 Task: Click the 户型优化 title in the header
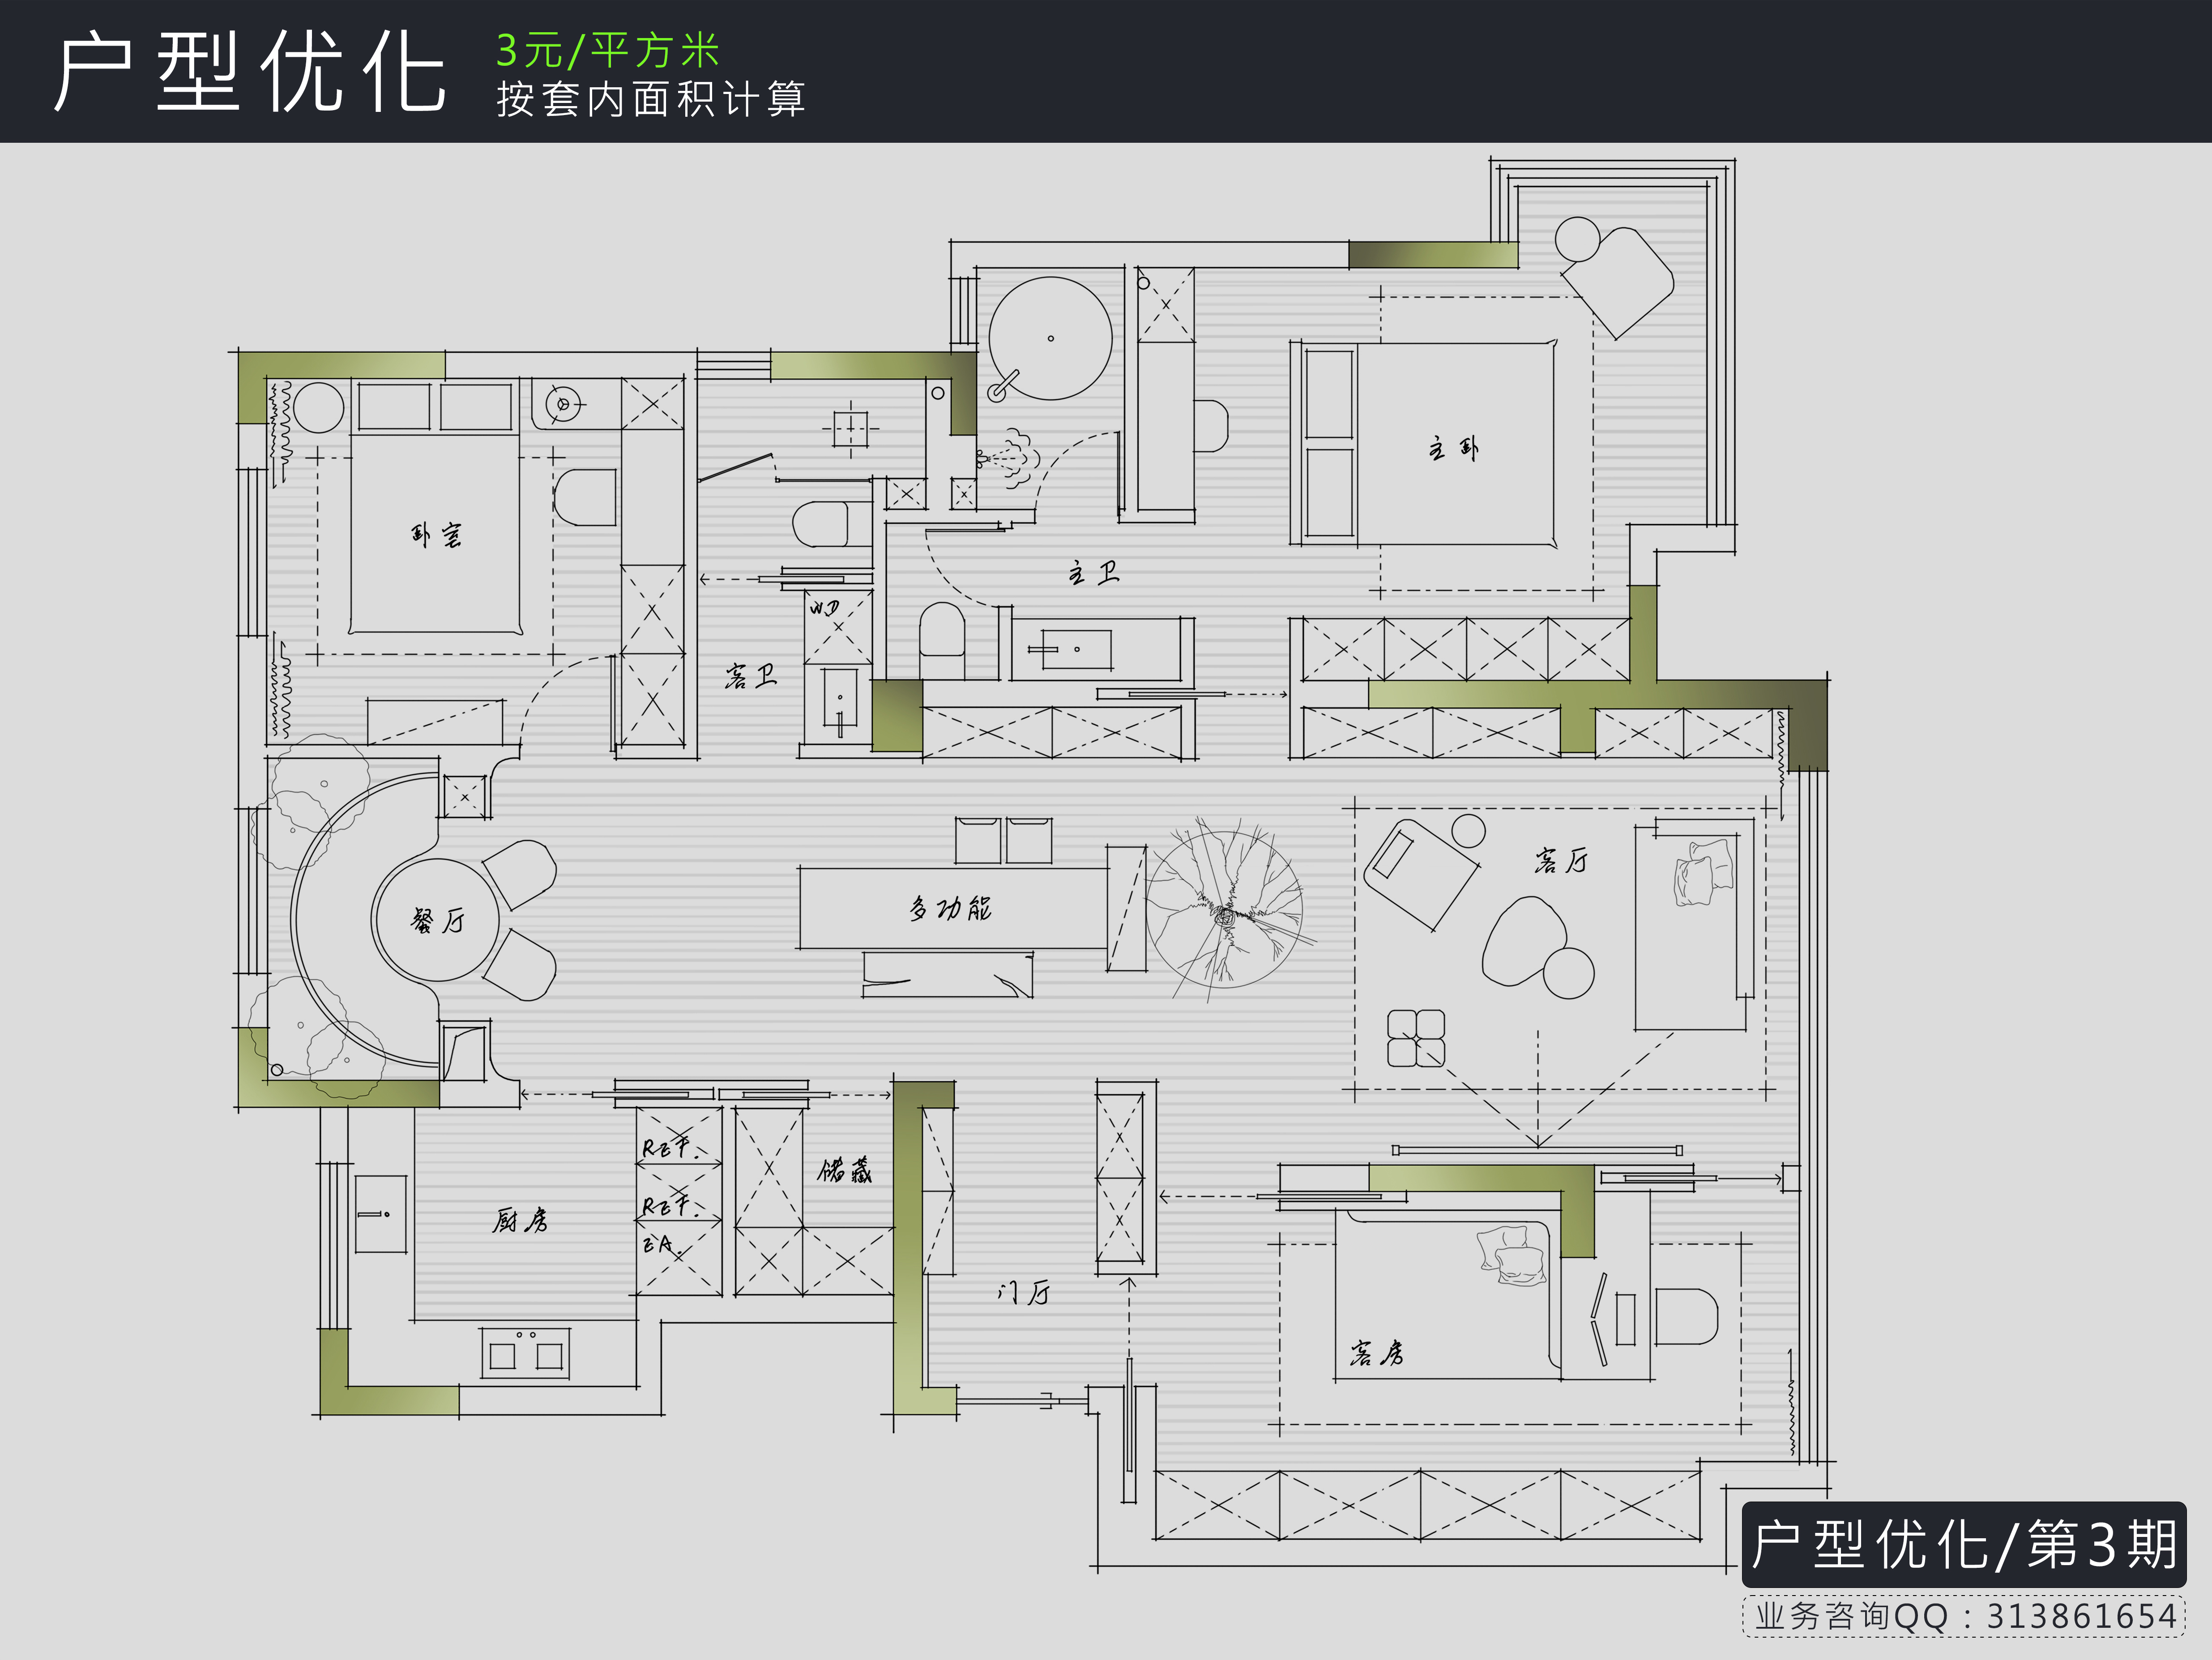(250, 71)
